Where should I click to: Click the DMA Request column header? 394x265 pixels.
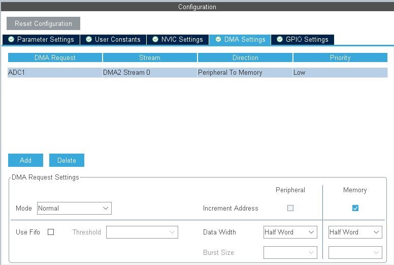(55, 57)
